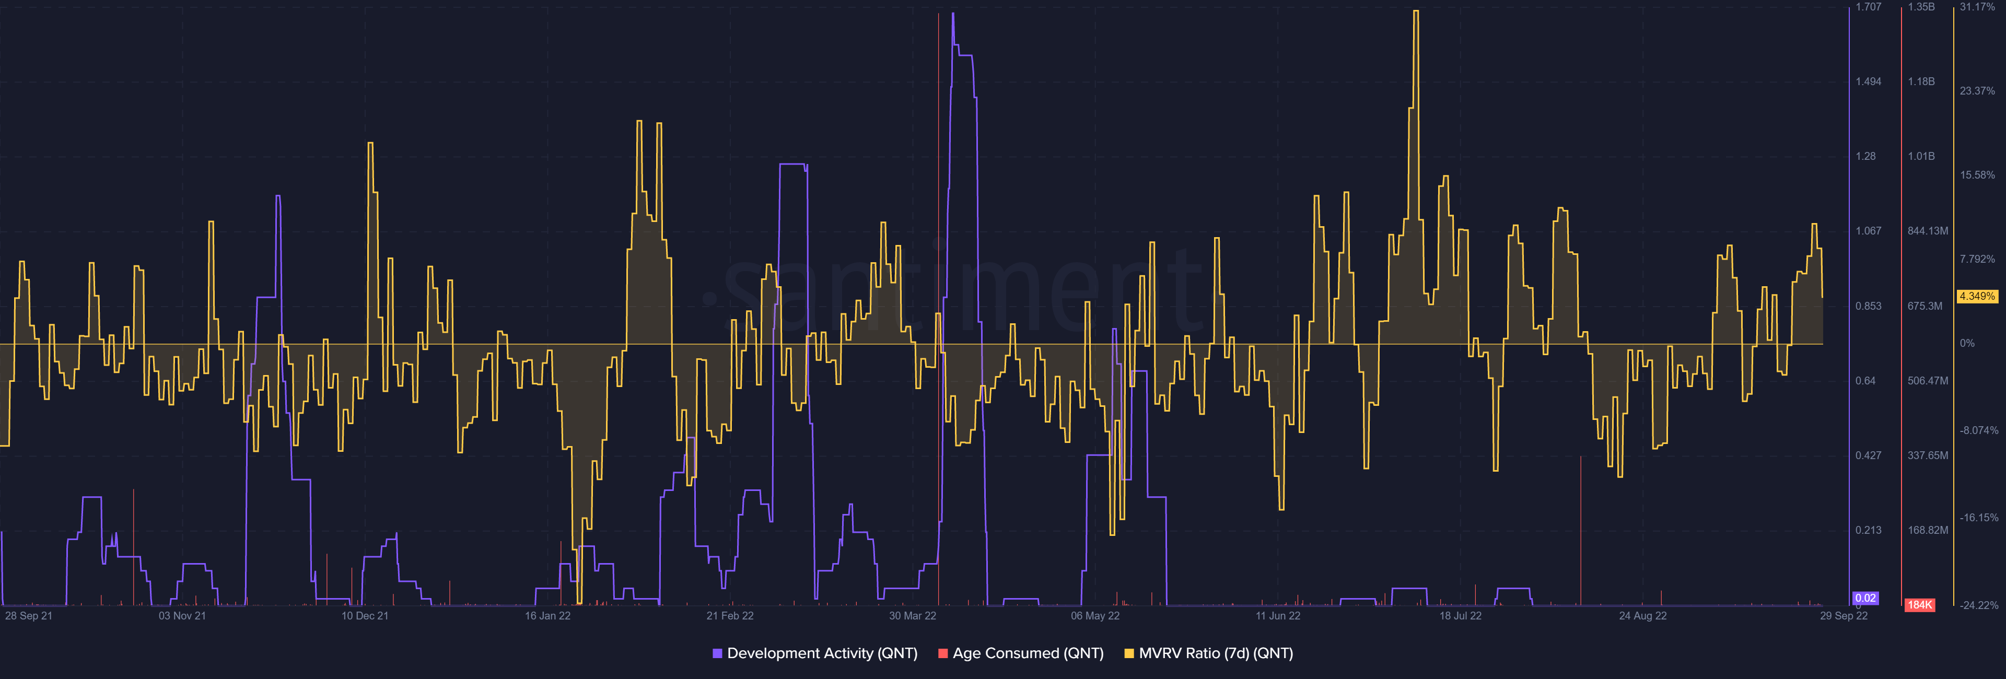Click the 31.17% top MVRV axis value
This screenshot has width=2006, height=679.
(x=1977, y=7)
